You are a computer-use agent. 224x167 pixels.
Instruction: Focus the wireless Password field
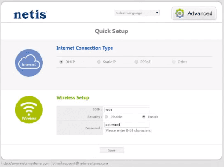[x=126, y=125]
